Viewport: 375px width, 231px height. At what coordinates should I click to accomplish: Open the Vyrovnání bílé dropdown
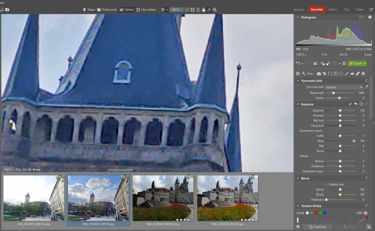344,87
